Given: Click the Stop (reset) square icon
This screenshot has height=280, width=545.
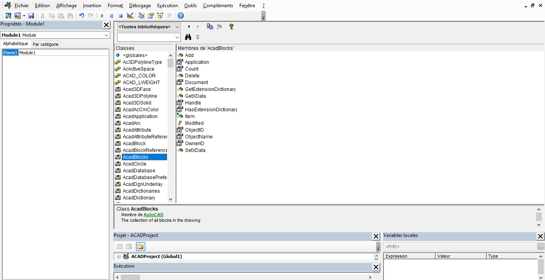Looking at the screenshot, I should (x=120, y=16).
